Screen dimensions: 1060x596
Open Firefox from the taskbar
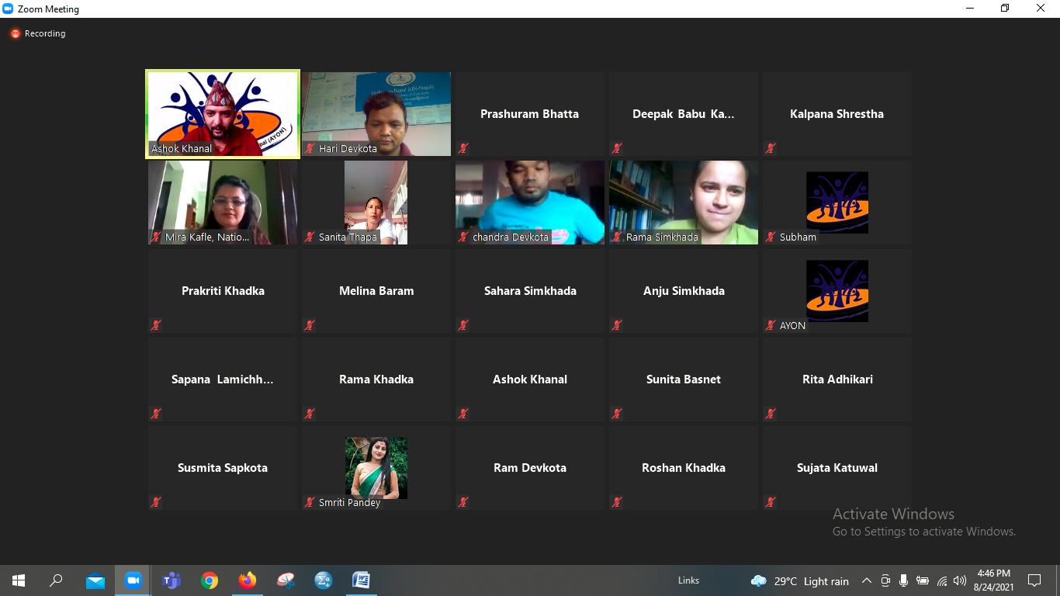[248, 580]
